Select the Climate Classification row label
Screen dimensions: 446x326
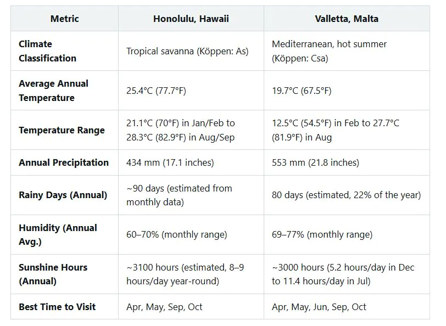pos(48,51)
